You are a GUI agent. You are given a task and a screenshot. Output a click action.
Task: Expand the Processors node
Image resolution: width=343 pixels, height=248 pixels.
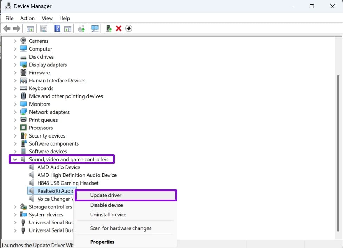[x=15, y=128]
